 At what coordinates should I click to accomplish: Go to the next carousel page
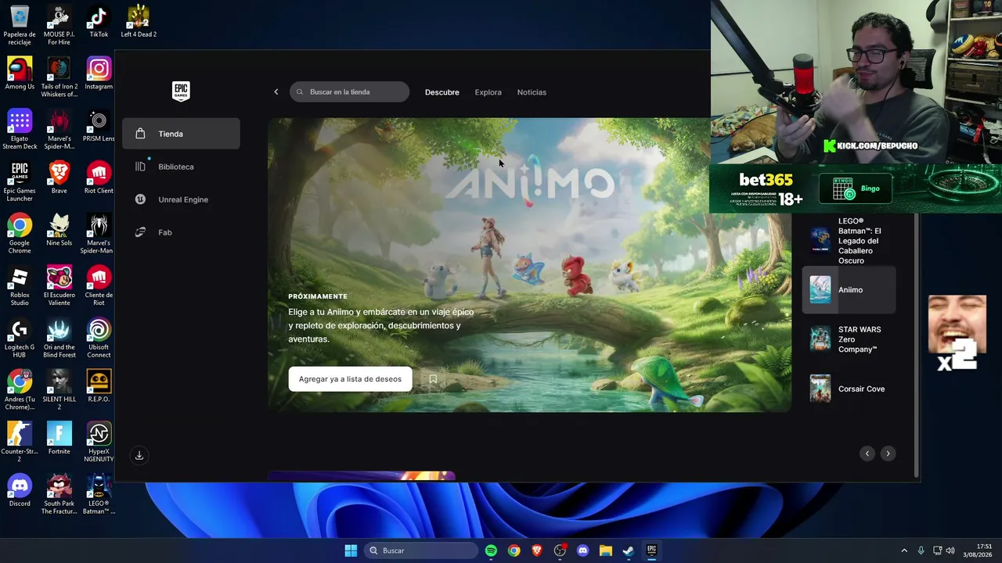click(888, 454)
